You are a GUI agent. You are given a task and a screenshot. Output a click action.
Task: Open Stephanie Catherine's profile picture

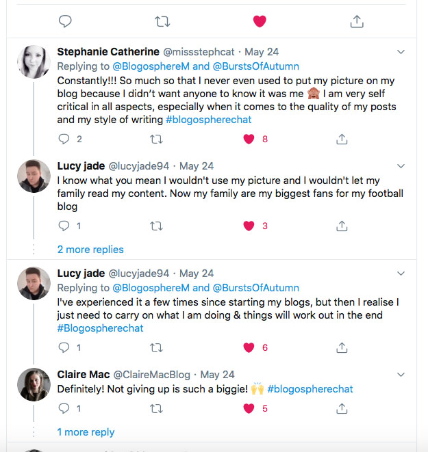tap(33, 62)
